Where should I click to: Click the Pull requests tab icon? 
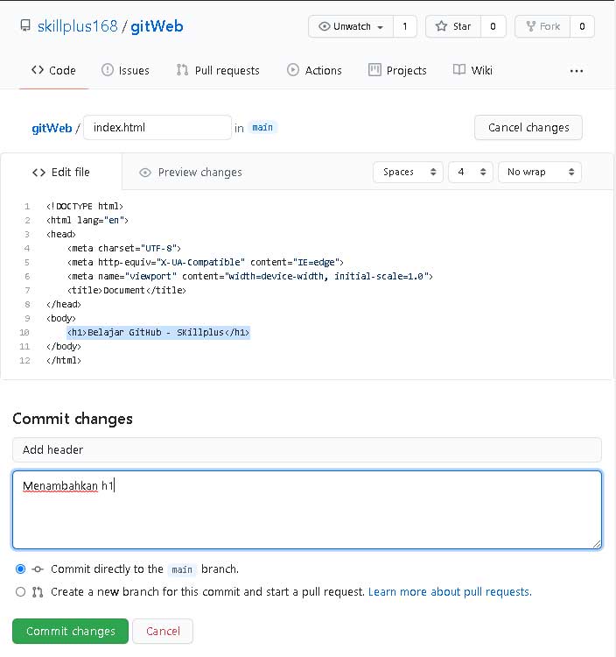click(182, 70)
